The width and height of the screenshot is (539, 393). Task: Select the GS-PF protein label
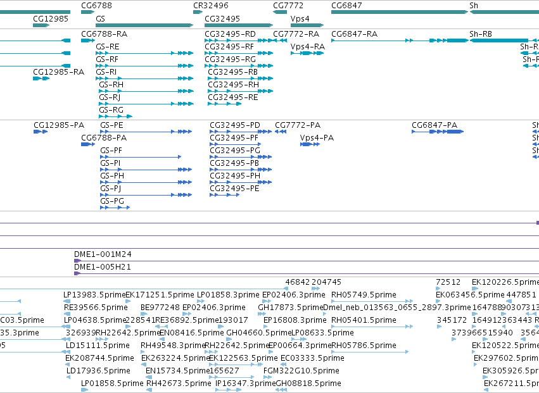(x=111, y=151)
